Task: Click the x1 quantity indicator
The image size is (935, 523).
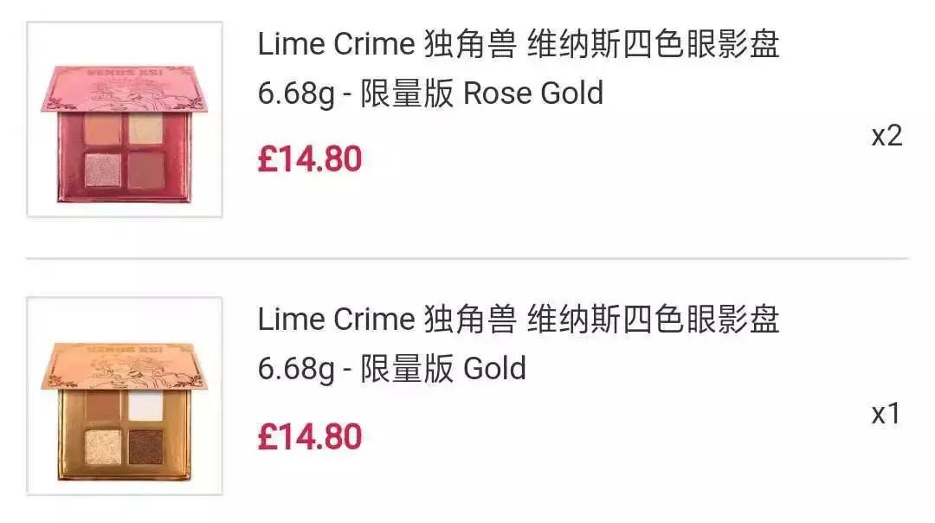Action: point(886,414)
